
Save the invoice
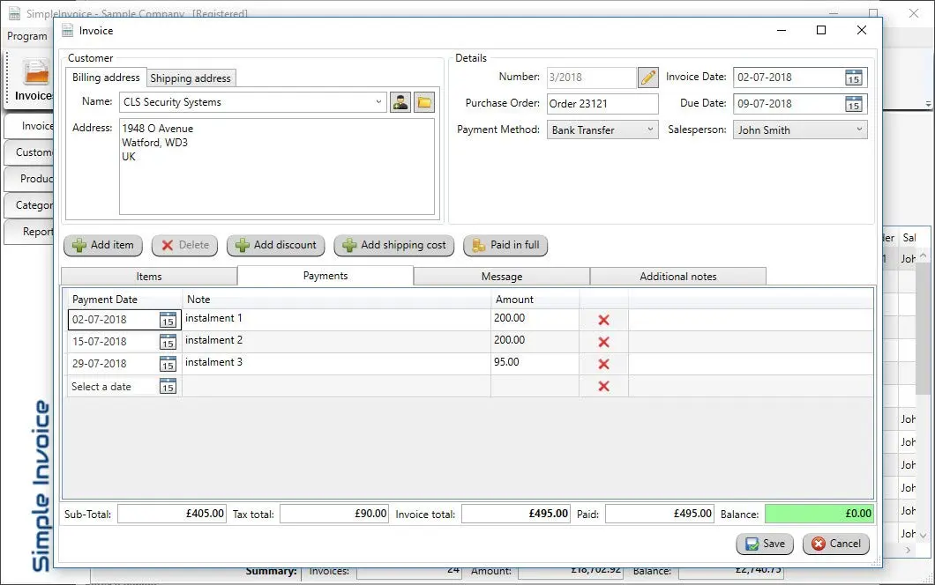pyautogui.click(x=765, y=544)
